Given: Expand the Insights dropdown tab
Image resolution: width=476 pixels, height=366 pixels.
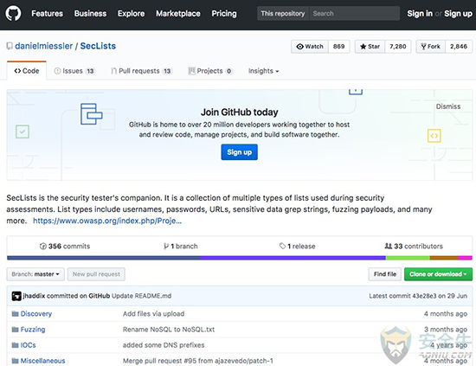Looking at the screenshot, I should point(263,71).
